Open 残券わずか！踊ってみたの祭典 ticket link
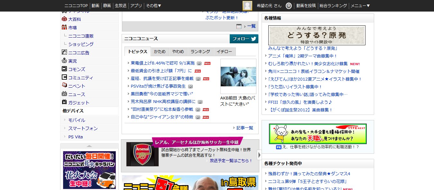 (309, 174)
